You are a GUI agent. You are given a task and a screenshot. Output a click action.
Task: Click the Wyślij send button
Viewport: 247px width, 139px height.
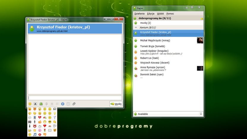tap(116, 104)
